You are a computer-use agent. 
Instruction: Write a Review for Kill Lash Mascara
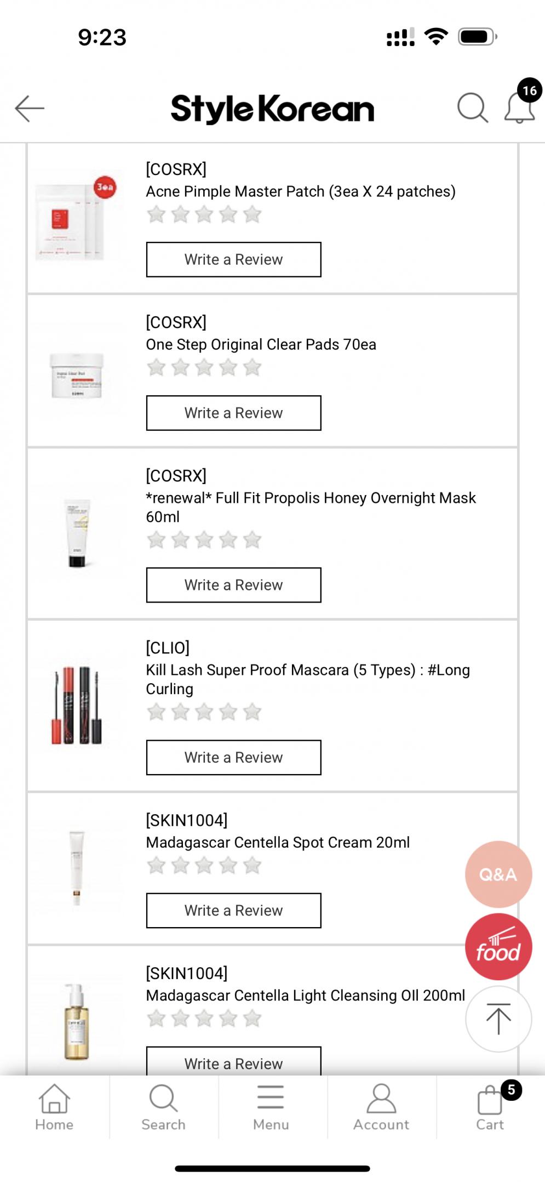coord(233,757)
